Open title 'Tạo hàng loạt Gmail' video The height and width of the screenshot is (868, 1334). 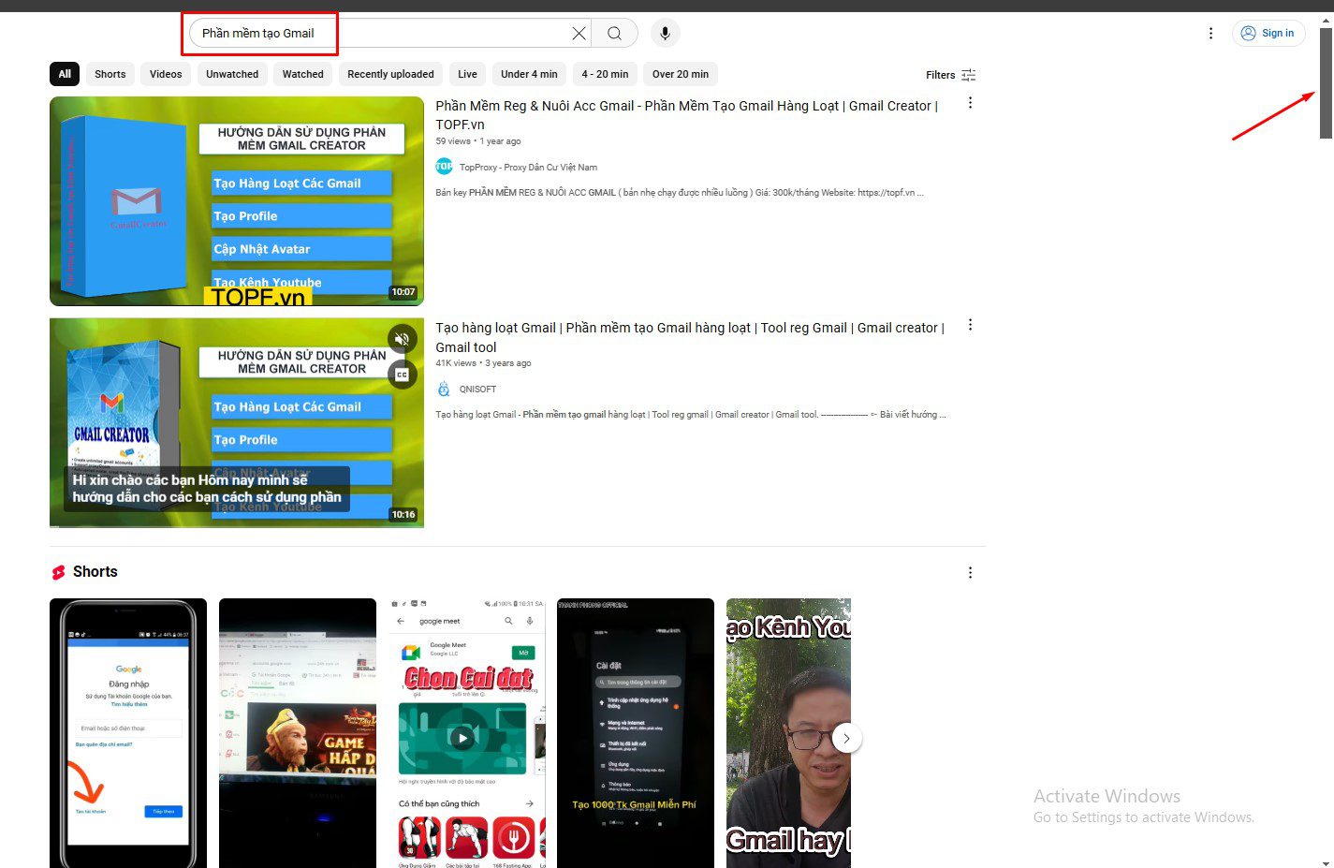(x=690, y=337)
